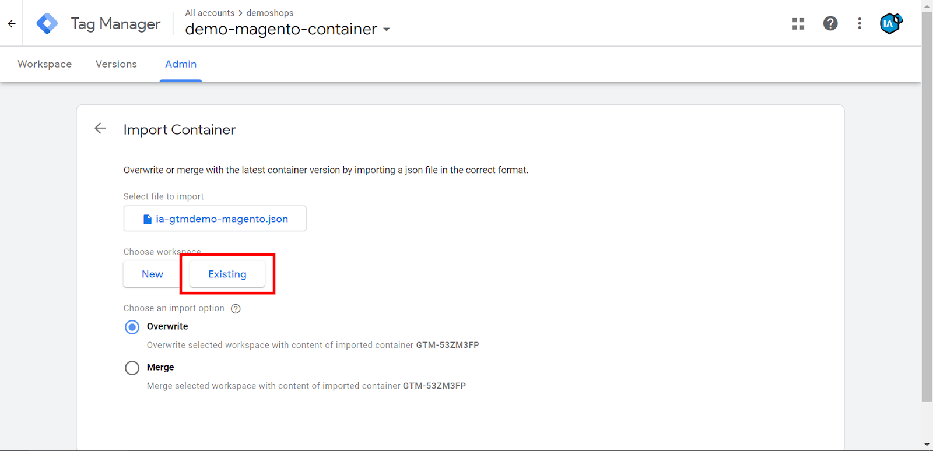Image resolution: width=933 pixels, height=451 pixels.
Task: Click the Tag Manager logo icon
Action: pyautogui.click(x=47, y=24)
